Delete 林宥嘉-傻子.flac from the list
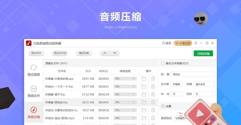The image size is (241, 125). pyautogui.click(x=153, y=94)
